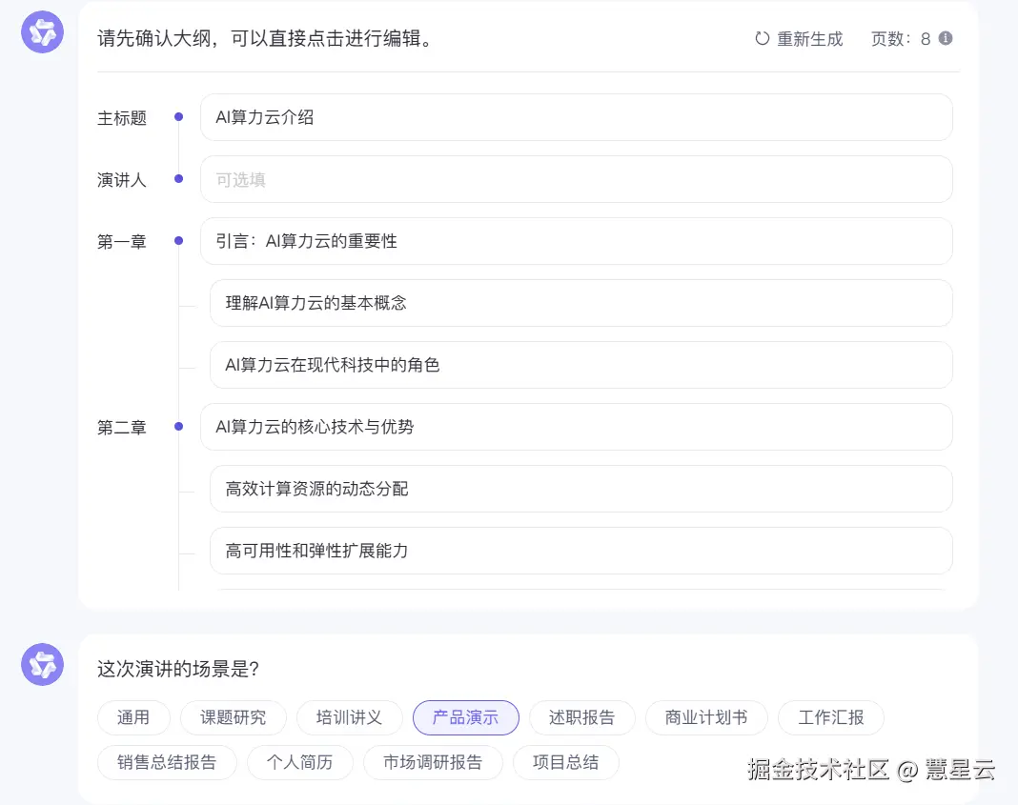Viewport: 1018px width, 805px height.
Task: Click the page count info icon
Action: [946, 38]
